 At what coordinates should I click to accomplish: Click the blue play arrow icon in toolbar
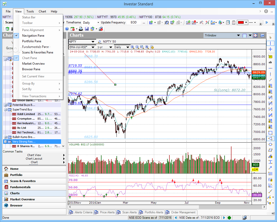[267, 22]
